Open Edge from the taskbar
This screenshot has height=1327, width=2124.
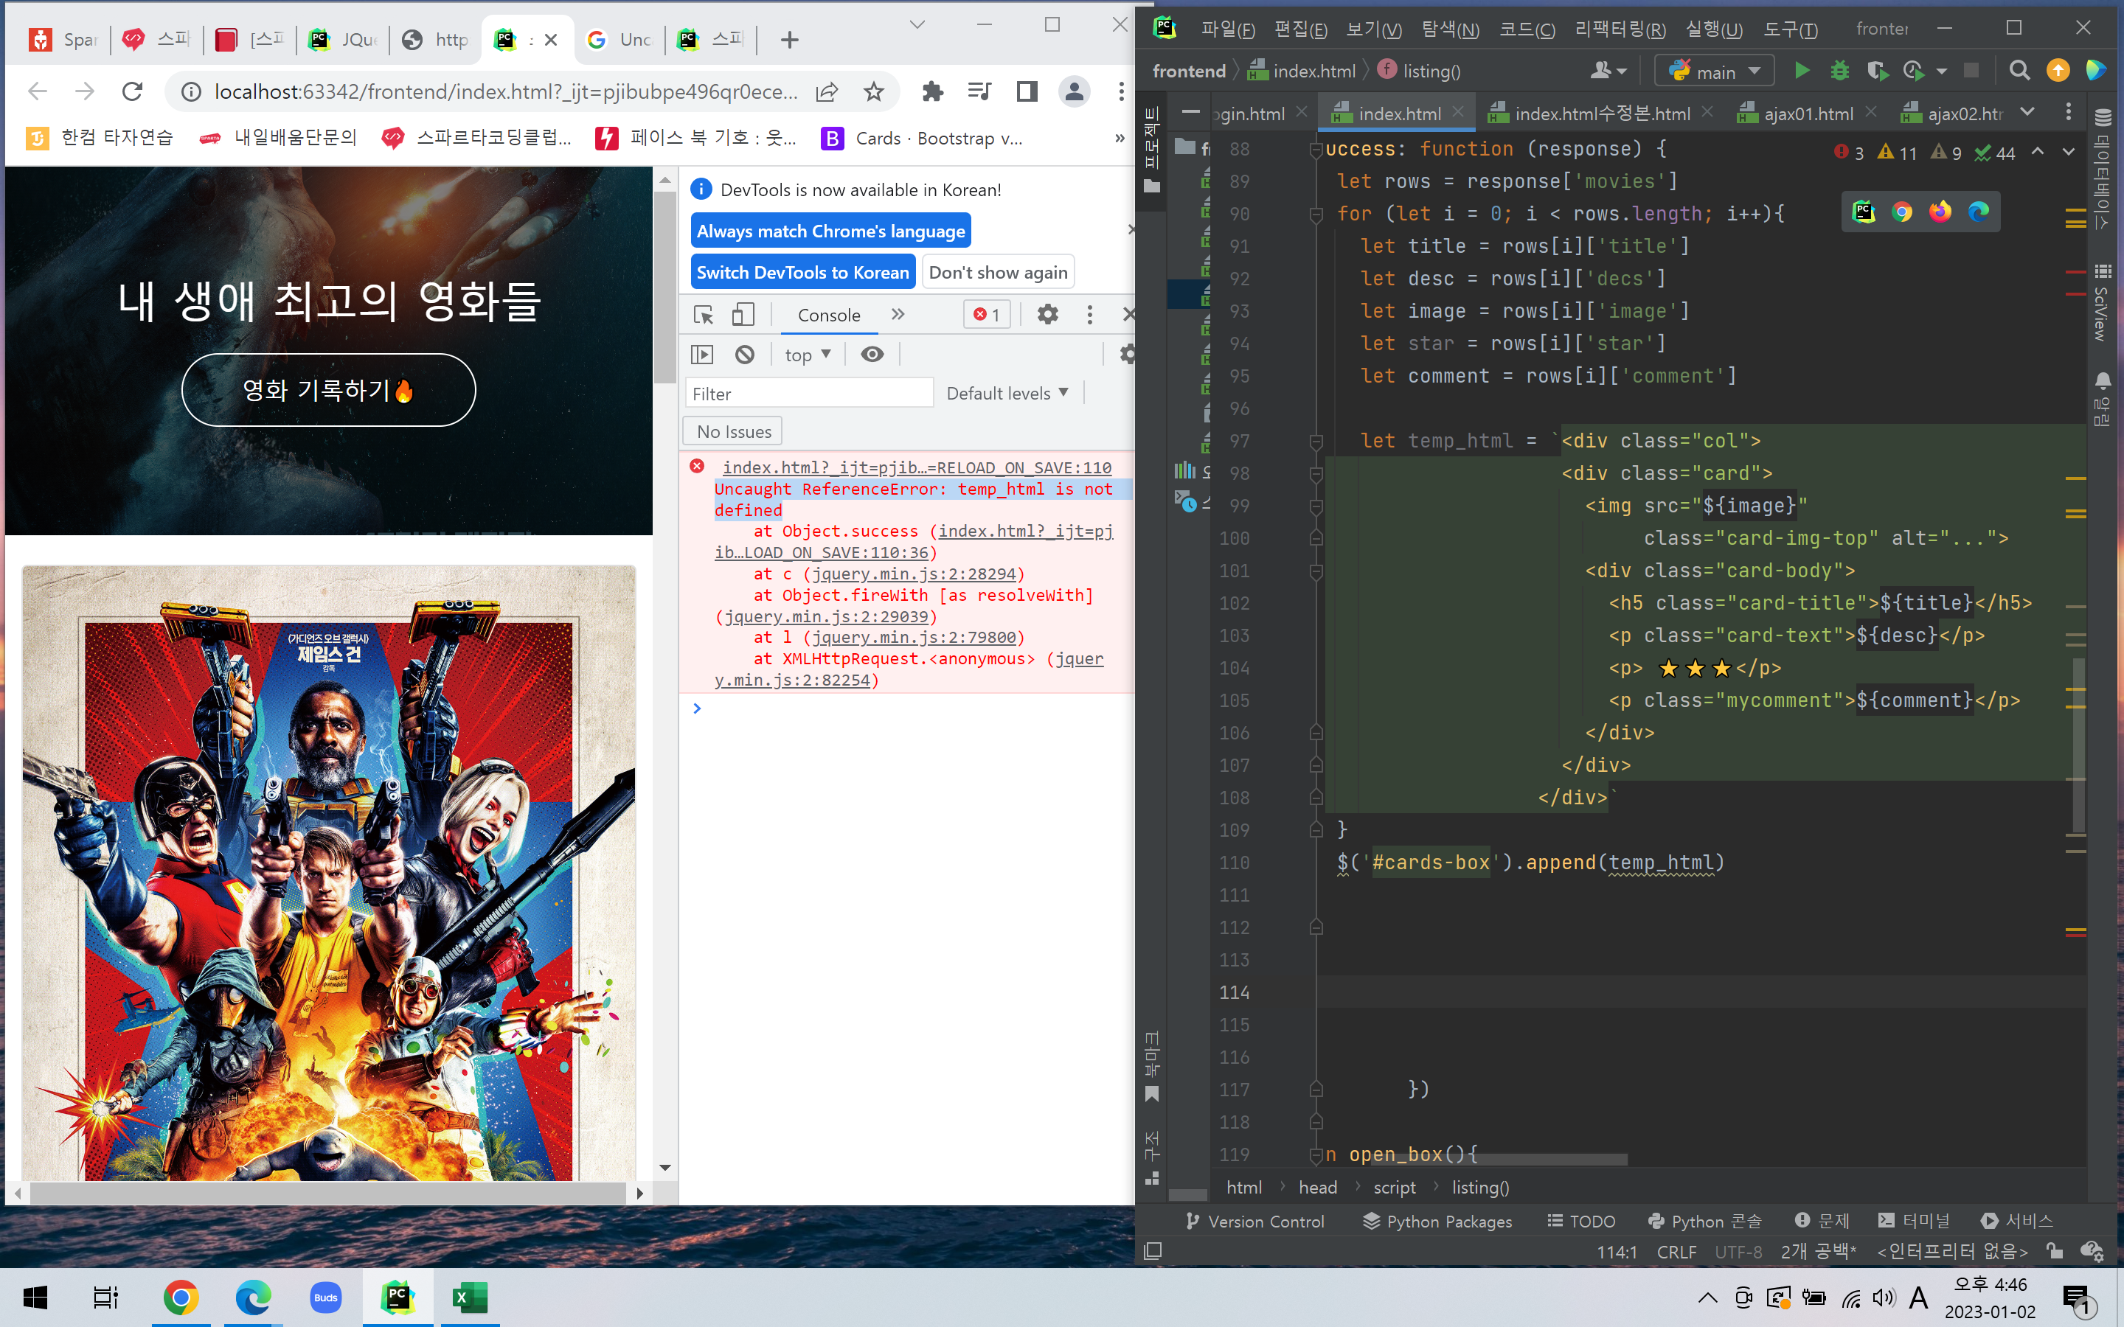coord(253,1298)
